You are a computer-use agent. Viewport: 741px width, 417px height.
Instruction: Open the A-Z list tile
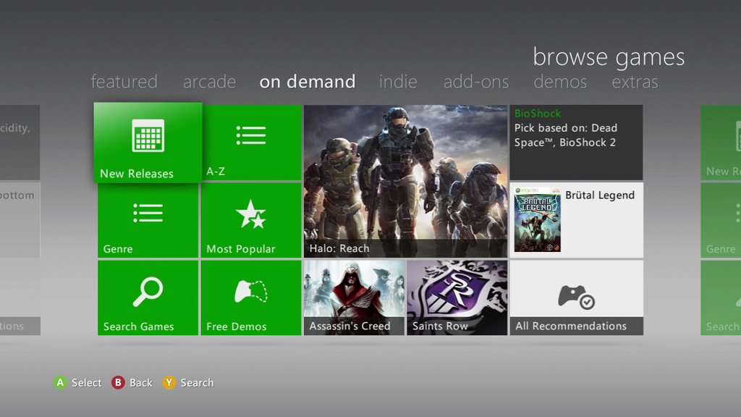[252, 143]
